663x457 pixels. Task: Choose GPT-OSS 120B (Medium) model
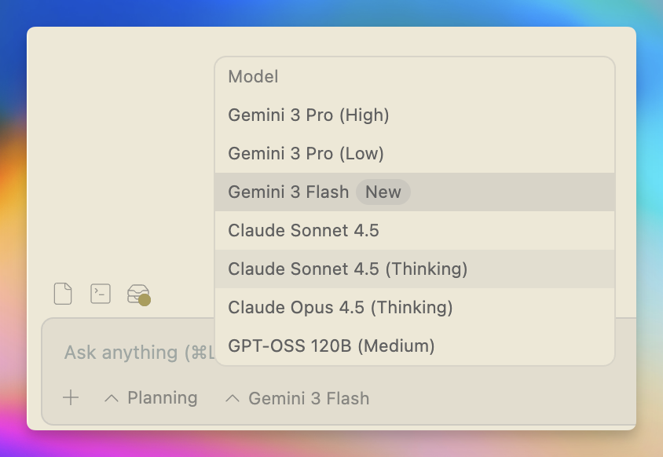tap(331, 346)
